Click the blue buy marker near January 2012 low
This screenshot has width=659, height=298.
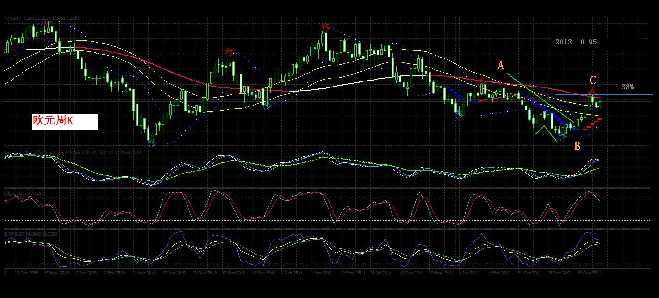coord(459,115)
